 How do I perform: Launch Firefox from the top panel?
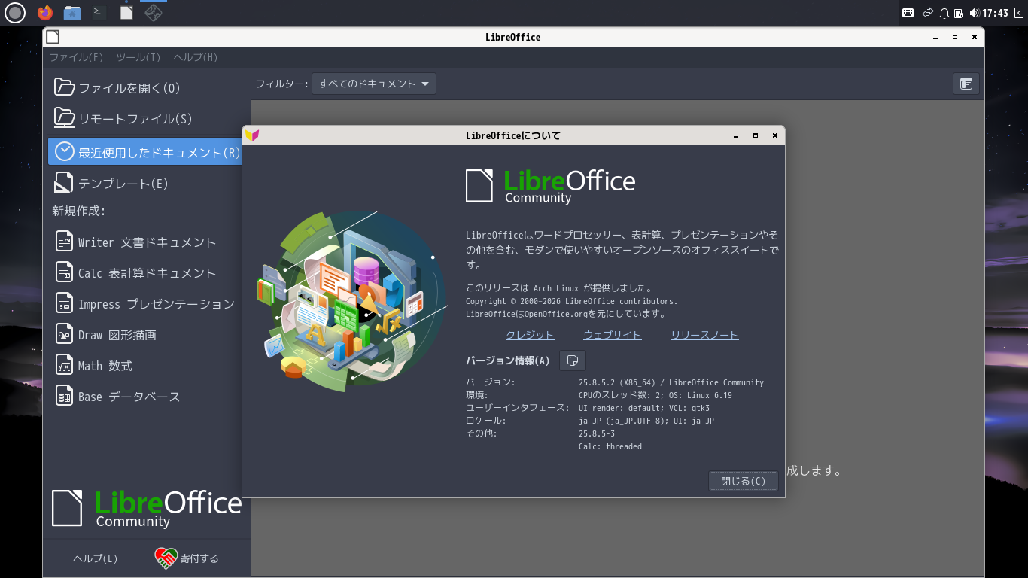[45, 12]
